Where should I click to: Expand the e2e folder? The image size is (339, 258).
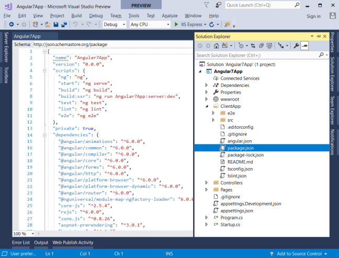(x=213, y=113)
